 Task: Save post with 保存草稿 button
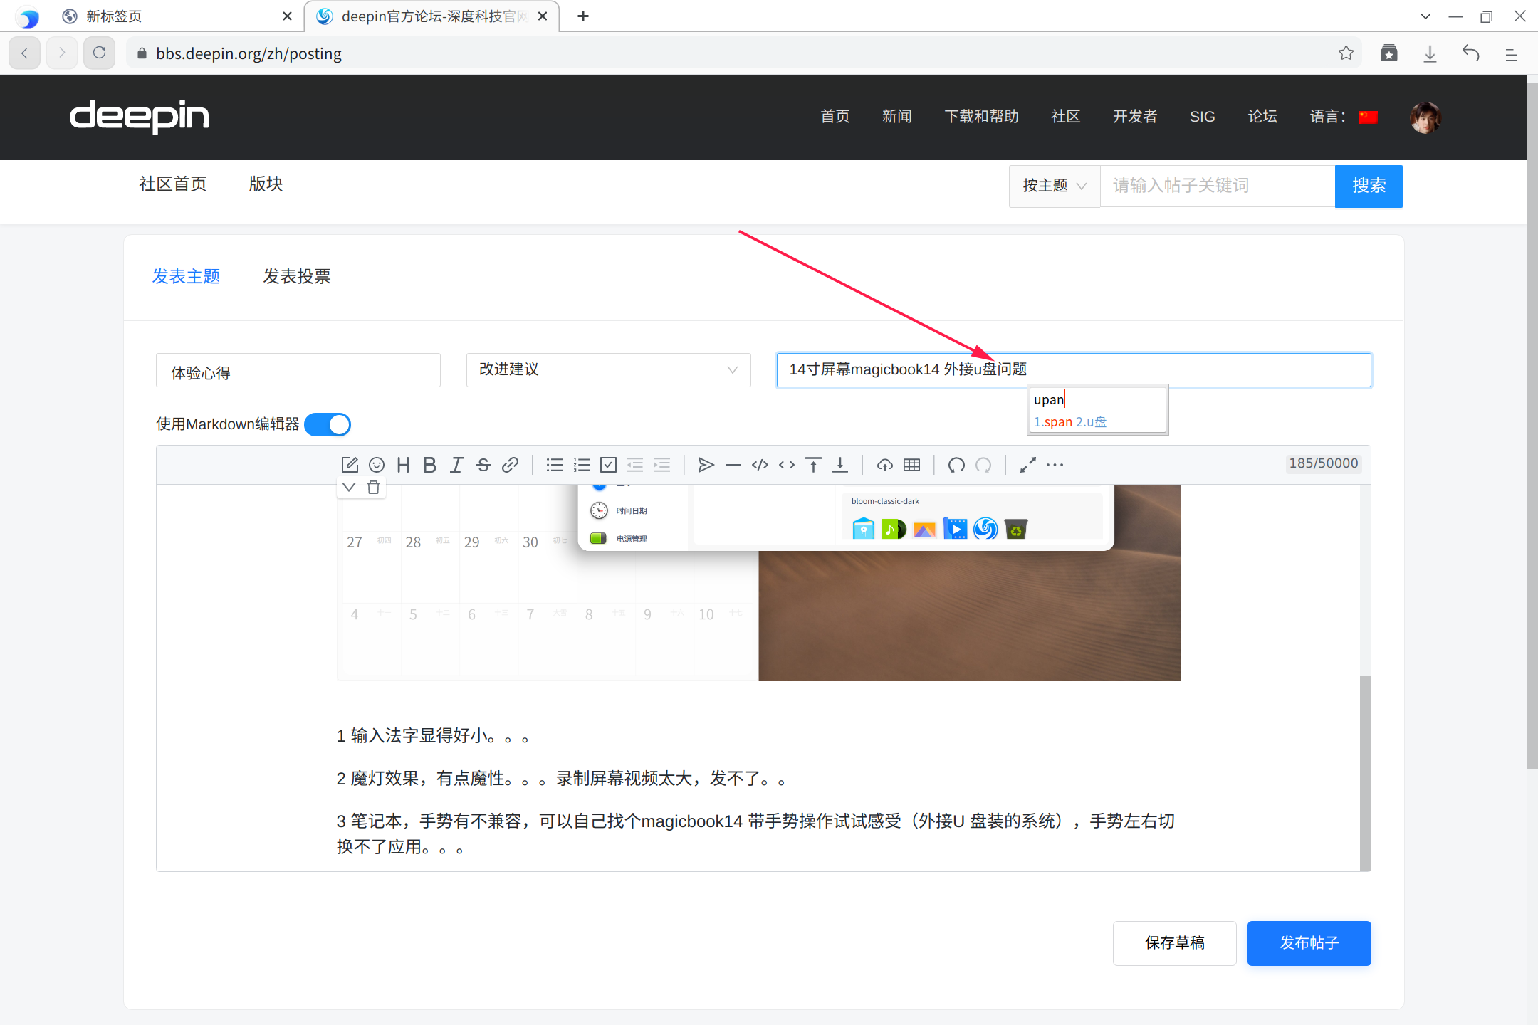pos(1174,943)
